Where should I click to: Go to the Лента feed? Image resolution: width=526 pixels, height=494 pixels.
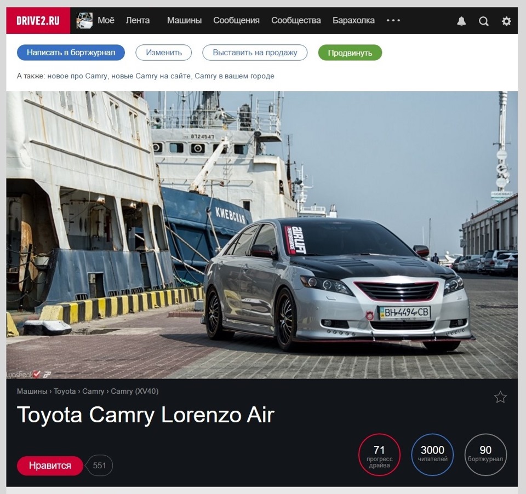pos(138,20)
